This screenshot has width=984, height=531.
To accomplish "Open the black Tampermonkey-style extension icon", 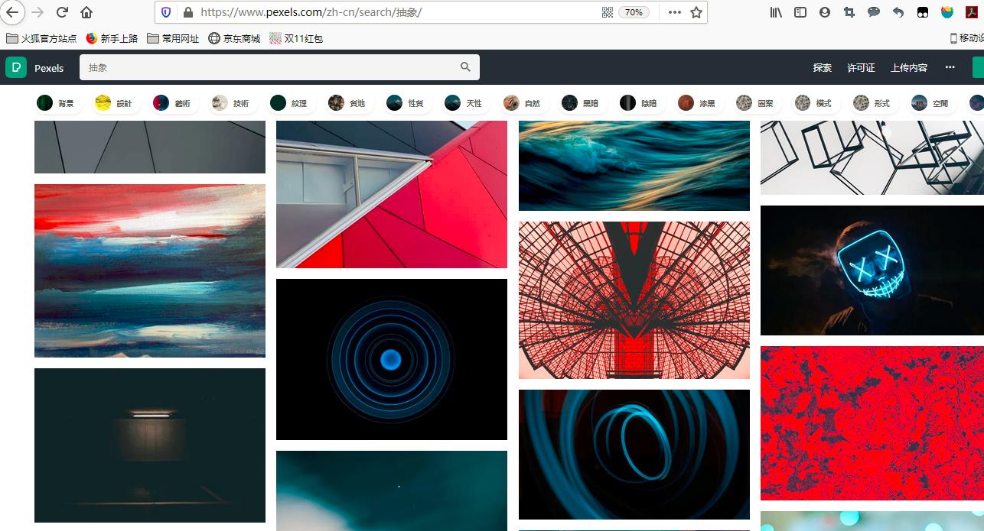I will 923,12.
